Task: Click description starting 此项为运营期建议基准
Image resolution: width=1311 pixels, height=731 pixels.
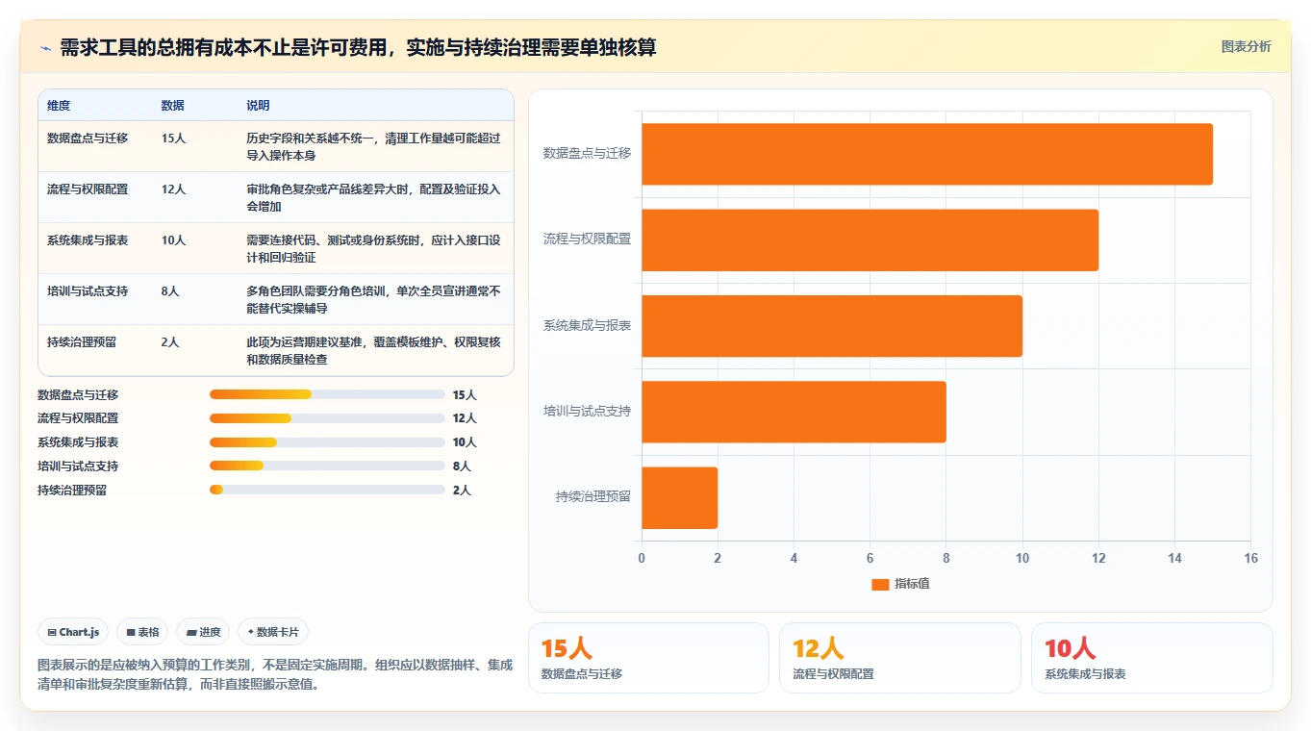Action: (x=373, y=351)
